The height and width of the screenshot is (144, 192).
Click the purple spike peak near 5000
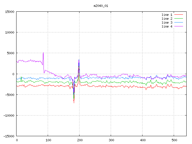click(x=43, y=52)
